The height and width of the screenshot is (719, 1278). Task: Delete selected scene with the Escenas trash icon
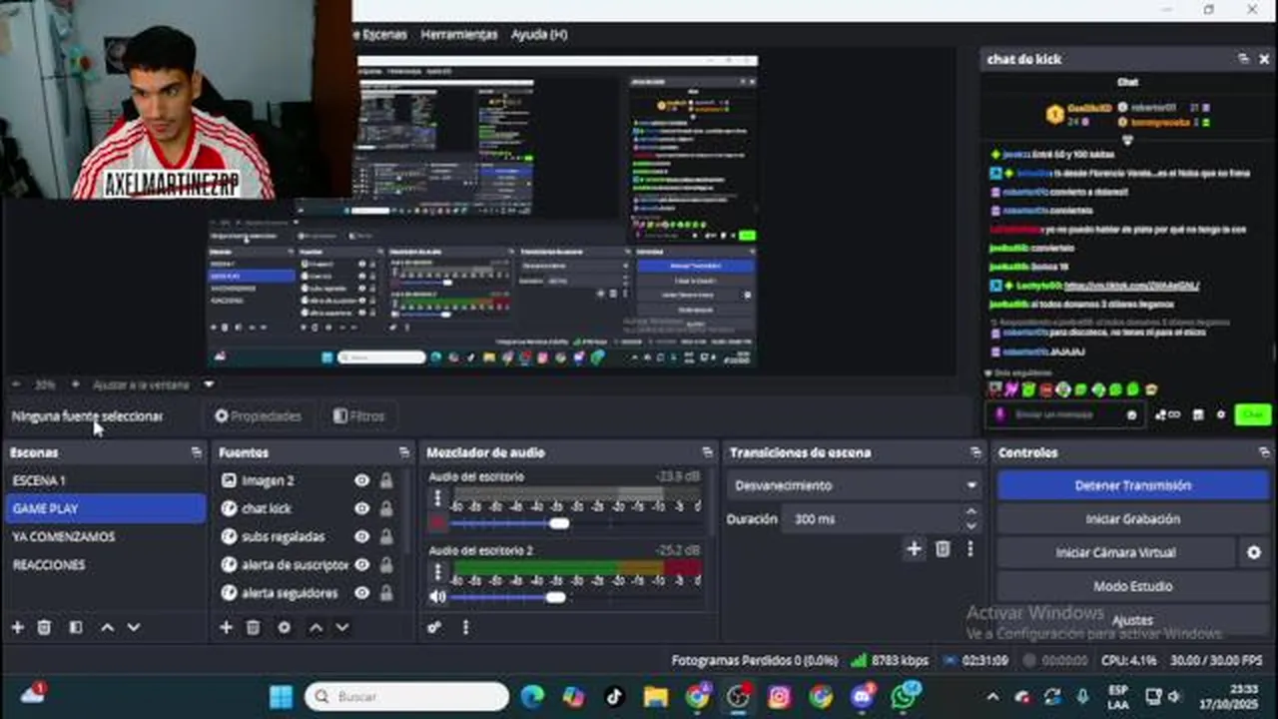point(44,627)
